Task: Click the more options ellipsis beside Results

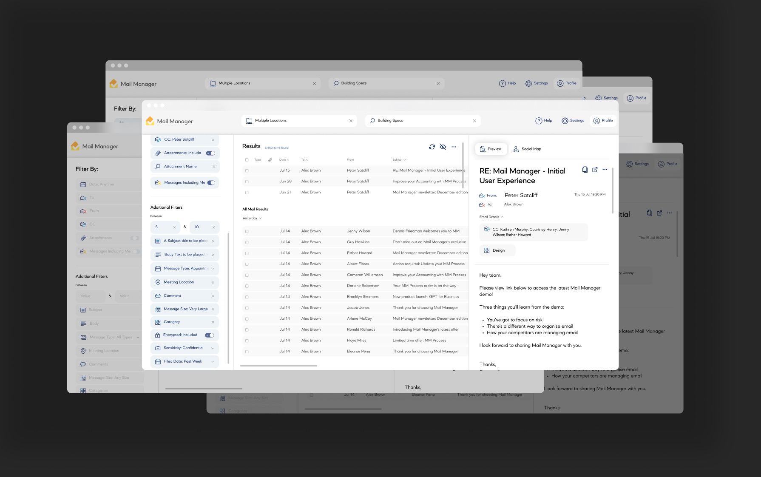Action: 454,147
